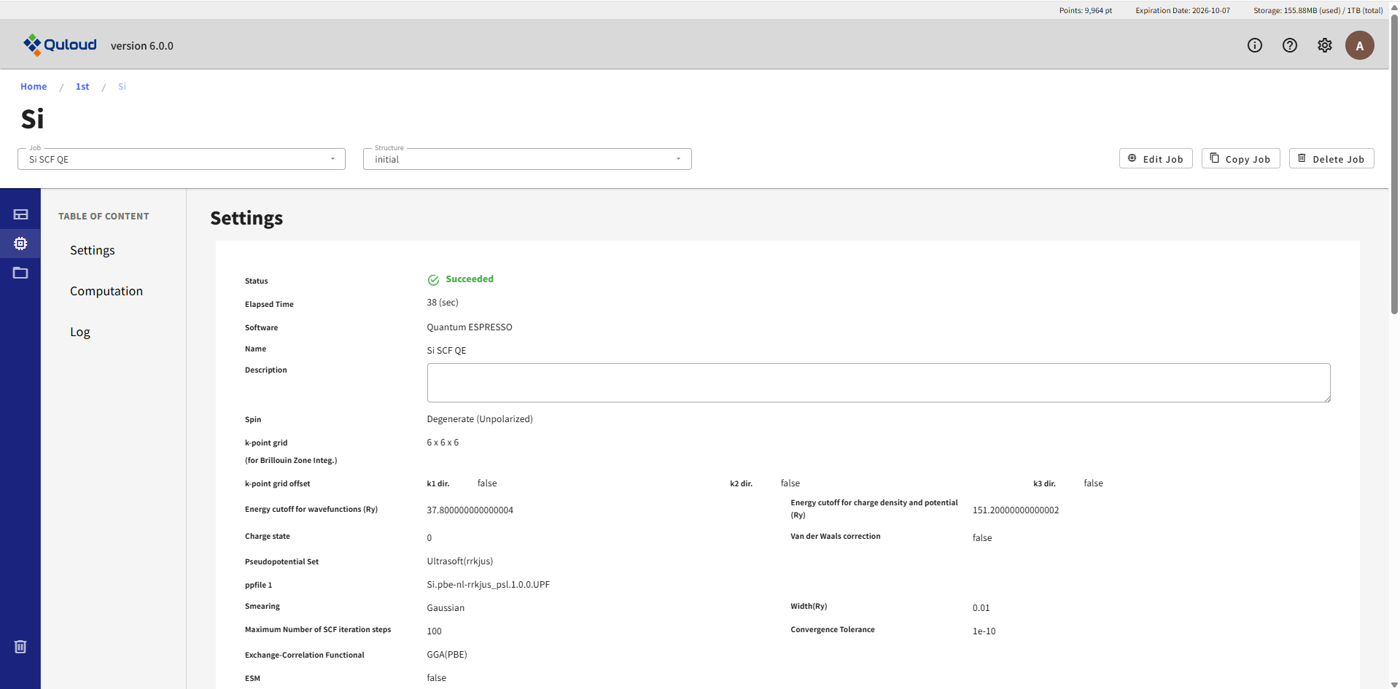Viewport: 1400px width, 689px height.
Task: Open the information icon in header
Action: click(x=1254, y=45)
